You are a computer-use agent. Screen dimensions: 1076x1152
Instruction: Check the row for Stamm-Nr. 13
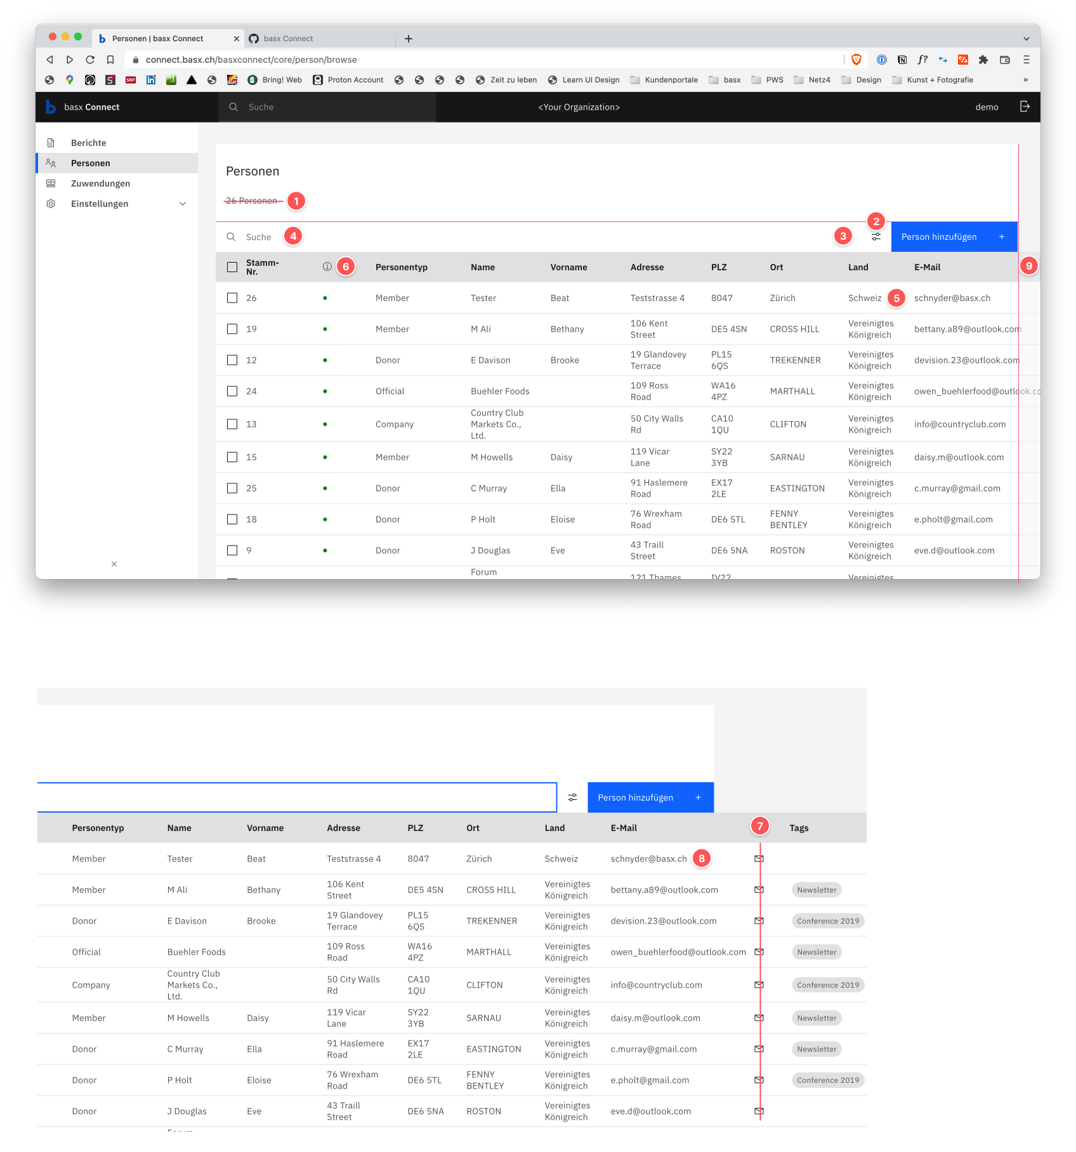[x=232, y=424]
